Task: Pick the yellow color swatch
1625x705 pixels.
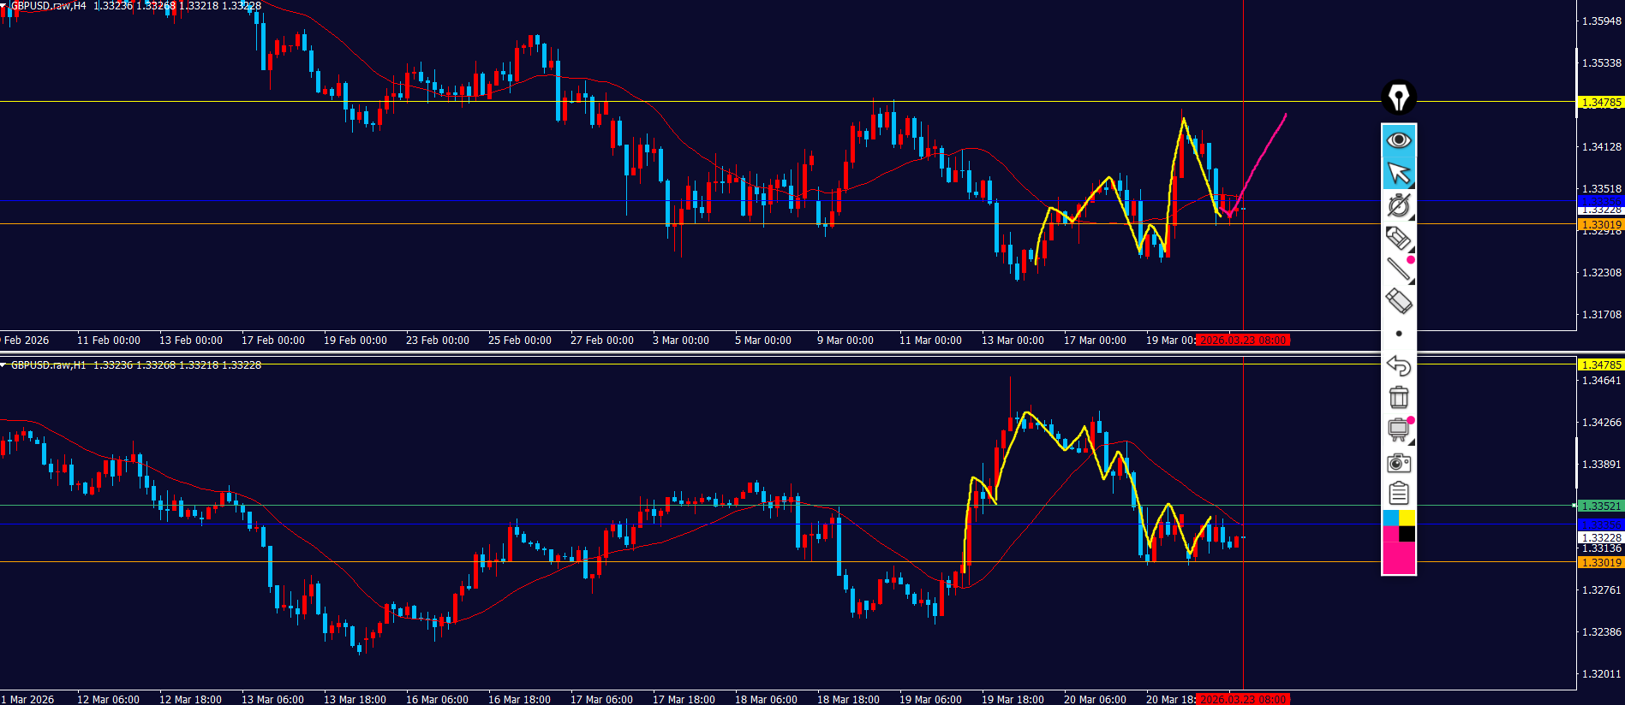Action: click(x=1407, y=518)
